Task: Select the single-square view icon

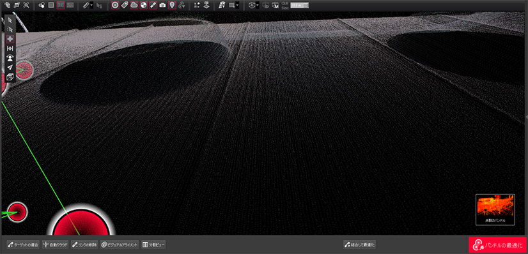Action: pyautogui.click(x=51, y=5)
